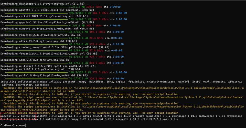Click the red "537.4 kB/s" speed

point(97,44)
